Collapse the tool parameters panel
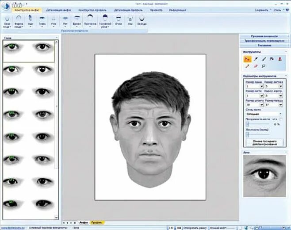The height and width of the screenshot is (230, 291). (x=286, y=76)
